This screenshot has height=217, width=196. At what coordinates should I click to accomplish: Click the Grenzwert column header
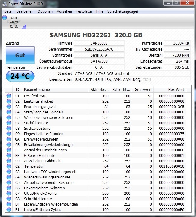point(143,90)
